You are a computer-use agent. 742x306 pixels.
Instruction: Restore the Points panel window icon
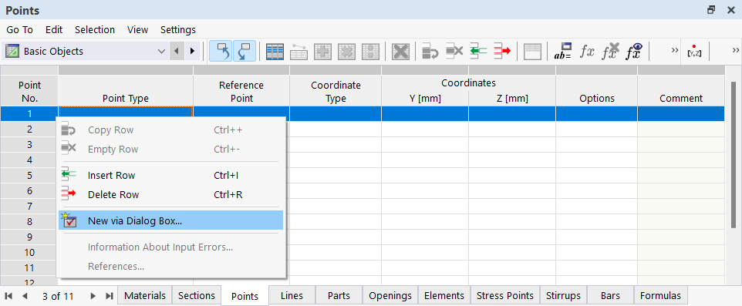[711, 10]
